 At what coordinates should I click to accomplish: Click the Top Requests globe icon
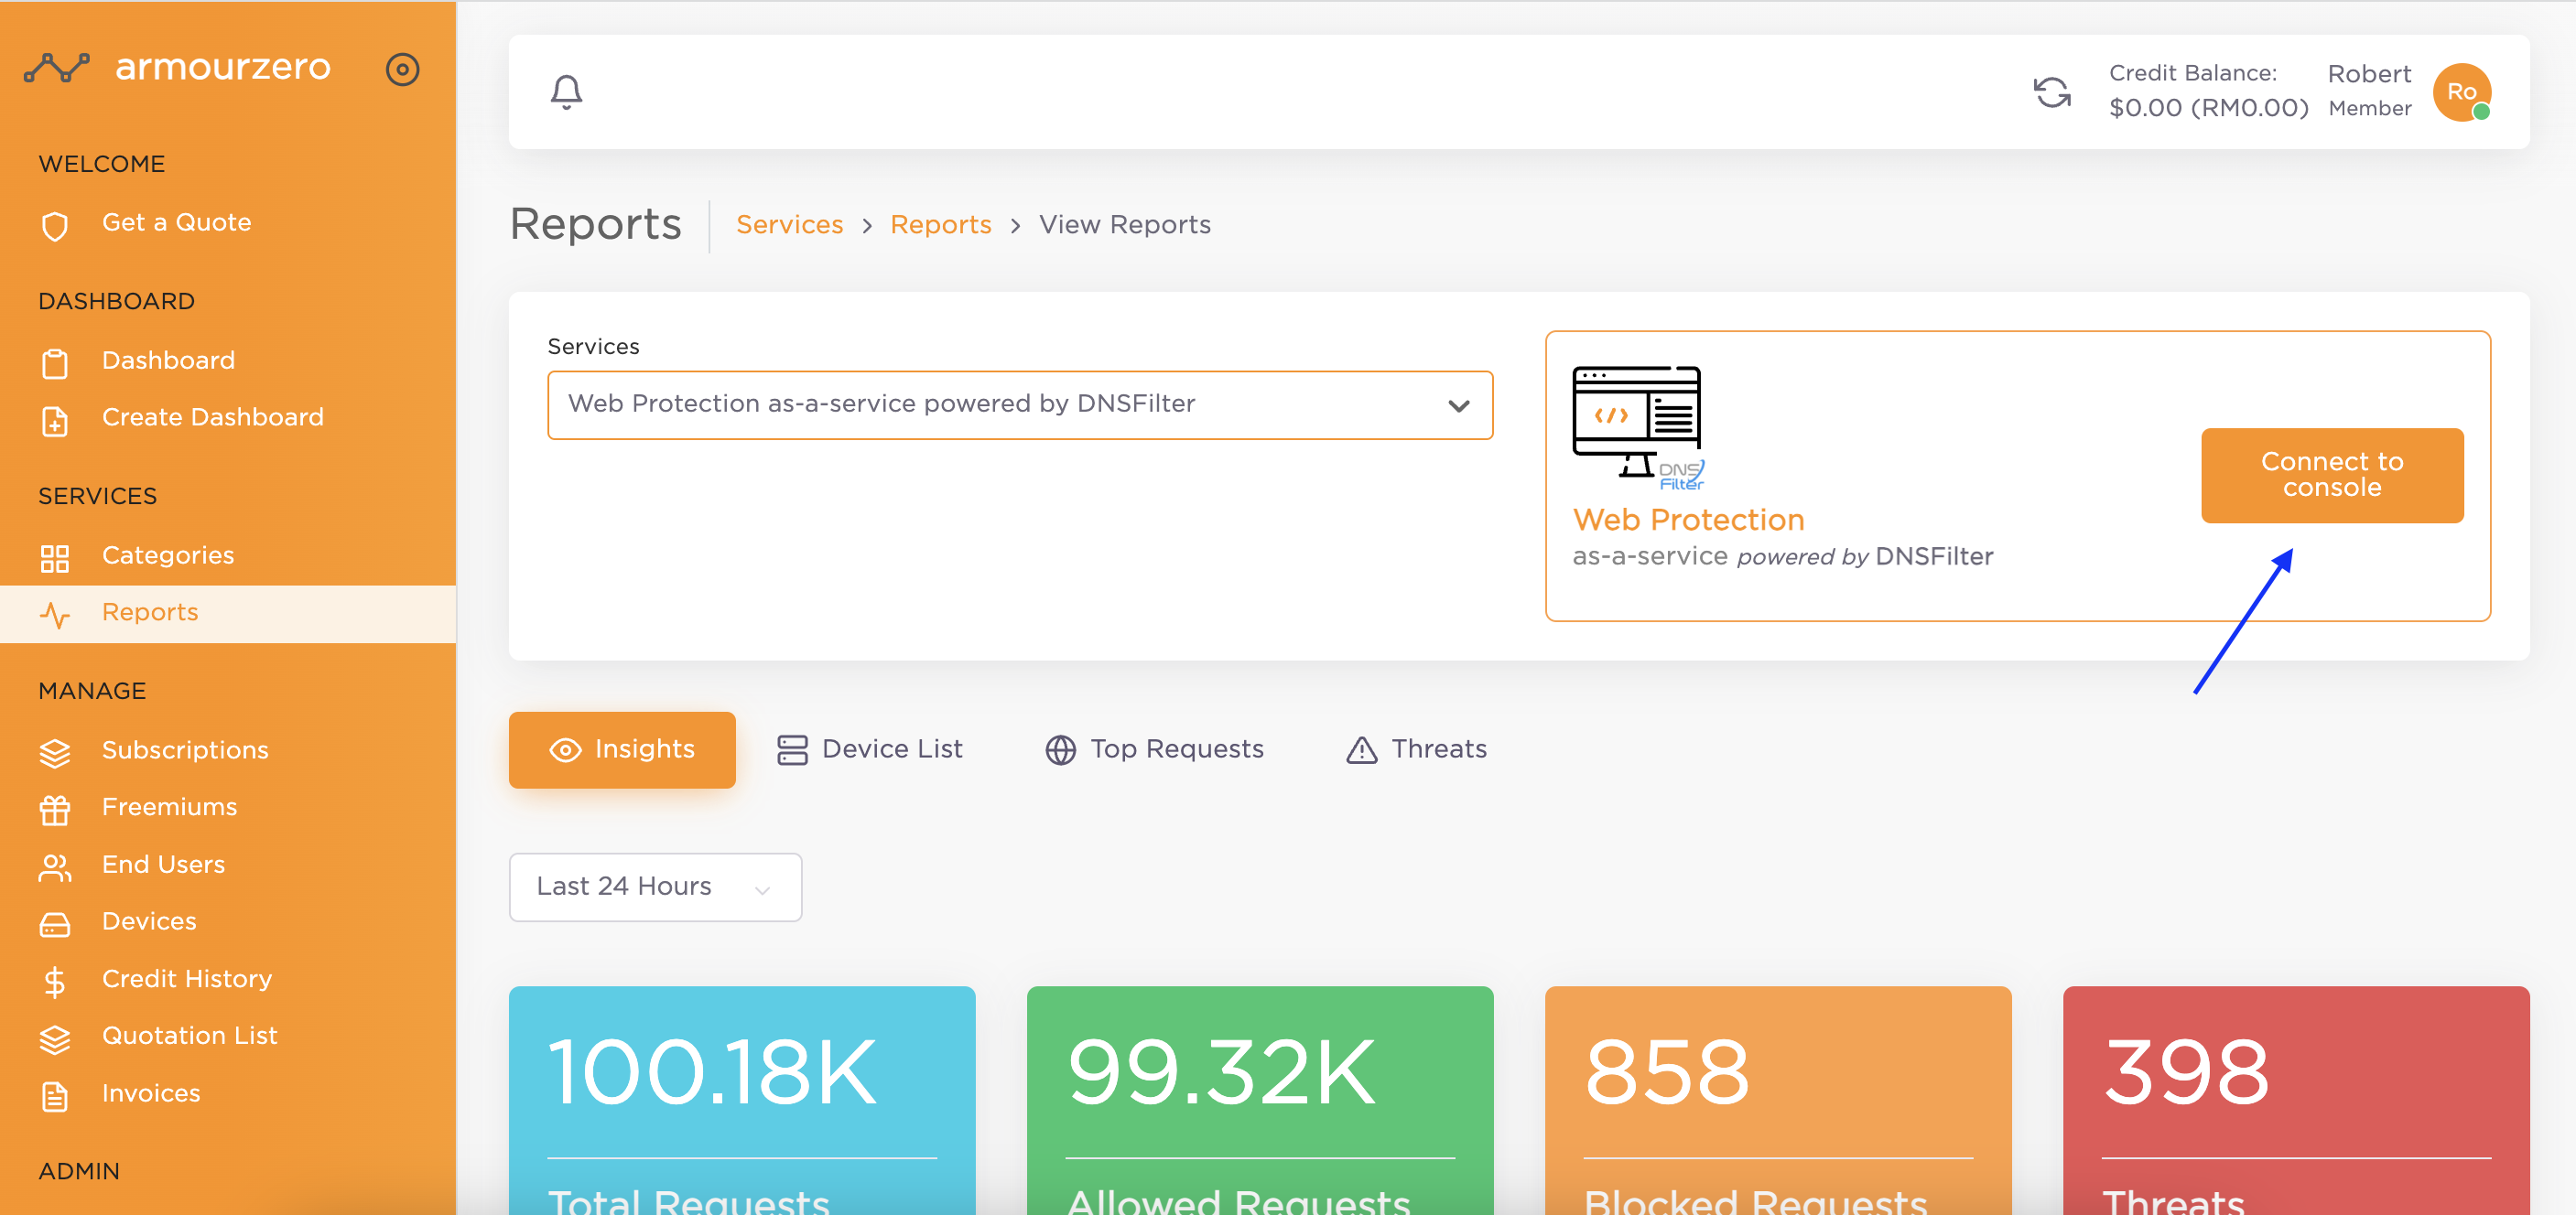pyautogui.click(x=1060, y=750)
